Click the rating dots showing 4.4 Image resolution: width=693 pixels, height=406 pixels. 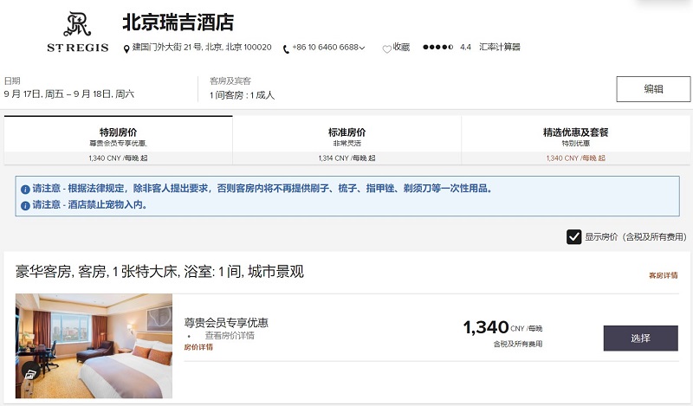pos(438,47)
